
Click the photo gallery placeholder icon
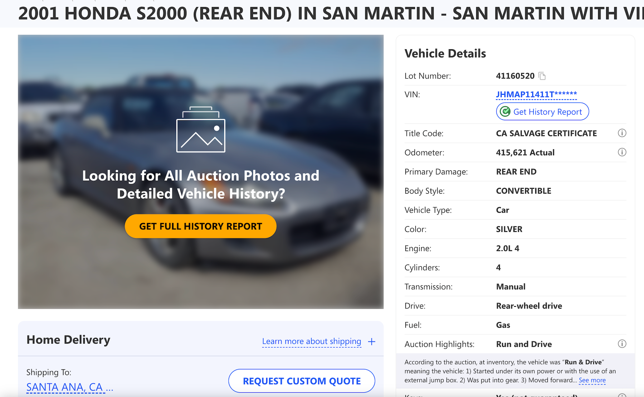coord(201,130)
